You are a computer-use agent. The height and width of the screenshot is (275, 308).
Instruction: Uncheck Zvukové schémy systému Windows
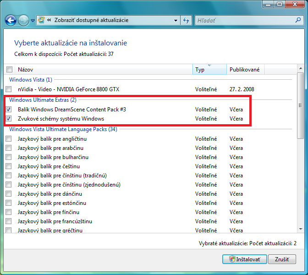[x=9, y=119]
